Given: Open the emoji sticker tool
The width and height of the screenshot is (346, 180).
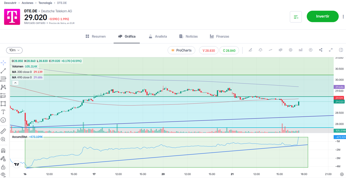Looking at the screenshot, I should tap(3, 120).
